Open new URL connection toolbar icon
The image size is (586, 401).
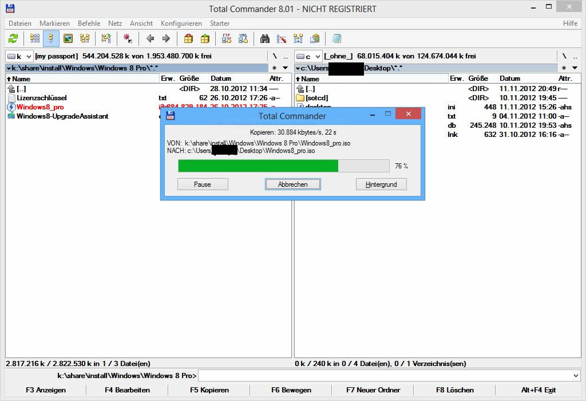[x=243, y=38]
